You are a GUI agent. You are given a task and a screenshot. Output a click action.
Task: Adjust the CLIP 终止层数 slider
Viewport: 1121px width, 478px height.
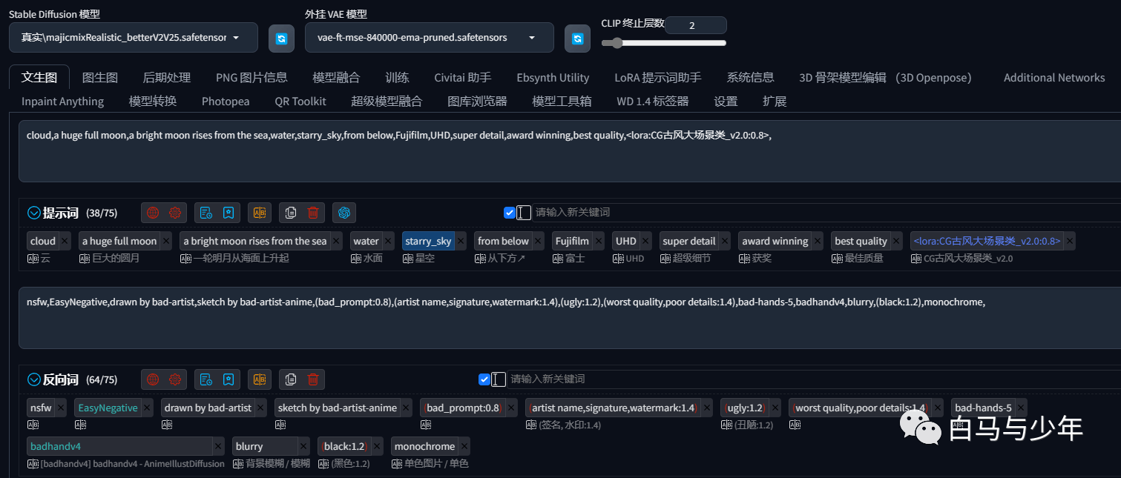coord(664,43)
